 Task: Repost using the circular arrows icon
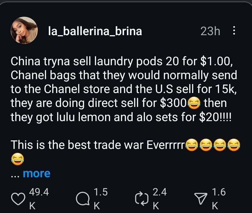tap(142, 199)
